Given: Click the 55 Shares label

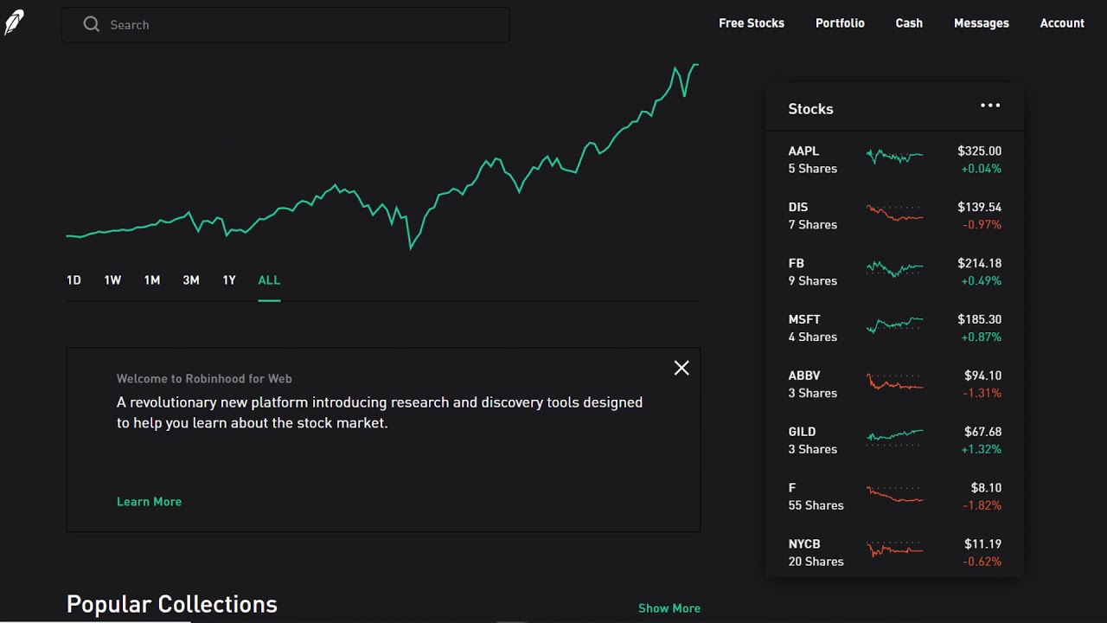Looking at the screenshot, I should tap(816, 505).
